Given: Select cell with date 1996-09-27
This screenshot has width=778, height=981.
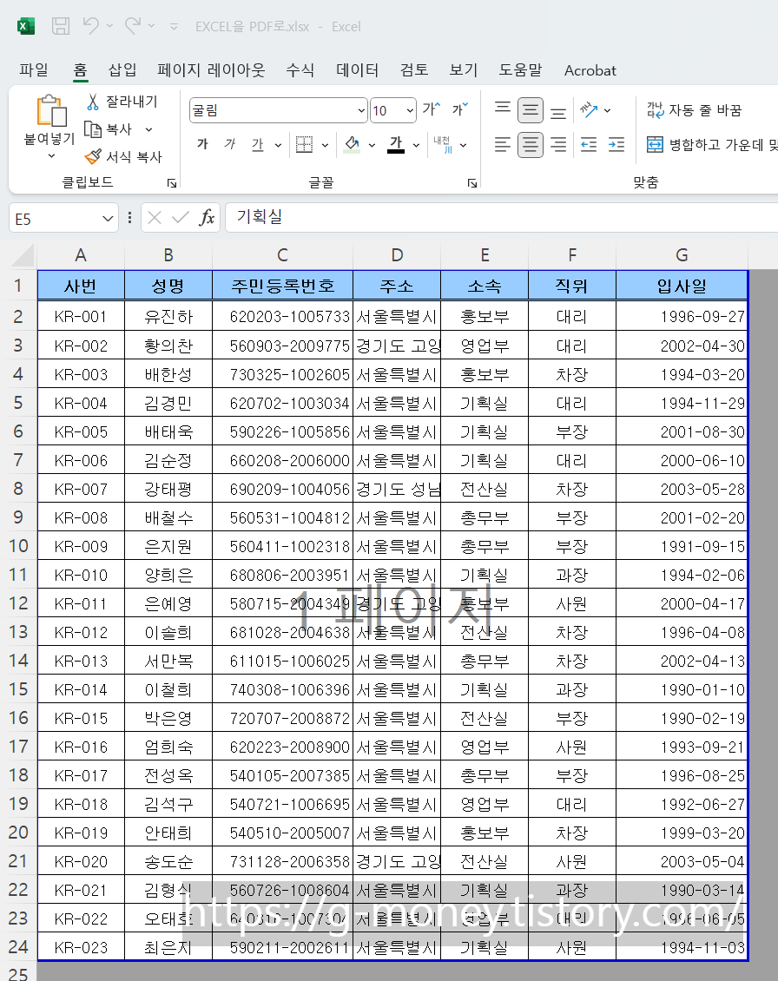Looking at the screenshot, I should 682,317.
